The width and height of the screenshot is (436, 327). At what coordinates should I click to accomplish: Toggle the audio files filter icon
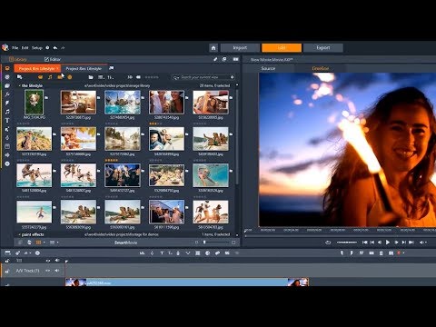pos(50,77)
